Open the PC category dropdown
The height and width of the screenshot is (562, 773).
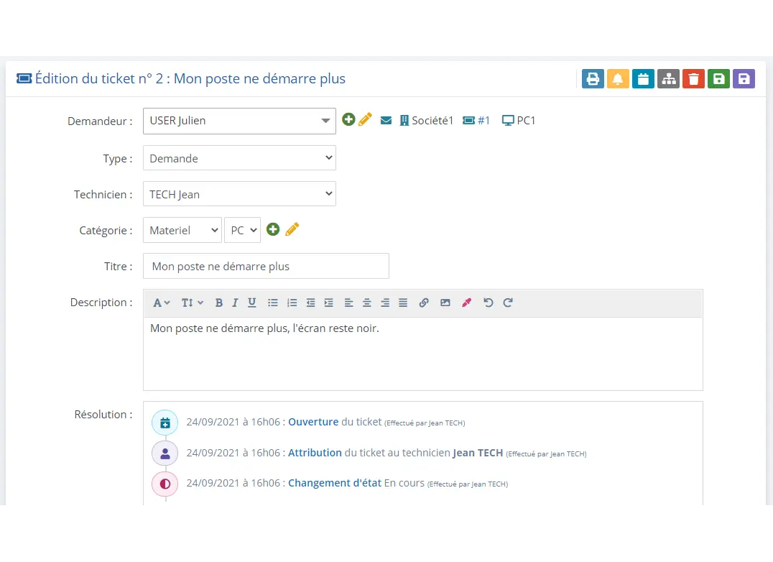click(x=243, y=230)
